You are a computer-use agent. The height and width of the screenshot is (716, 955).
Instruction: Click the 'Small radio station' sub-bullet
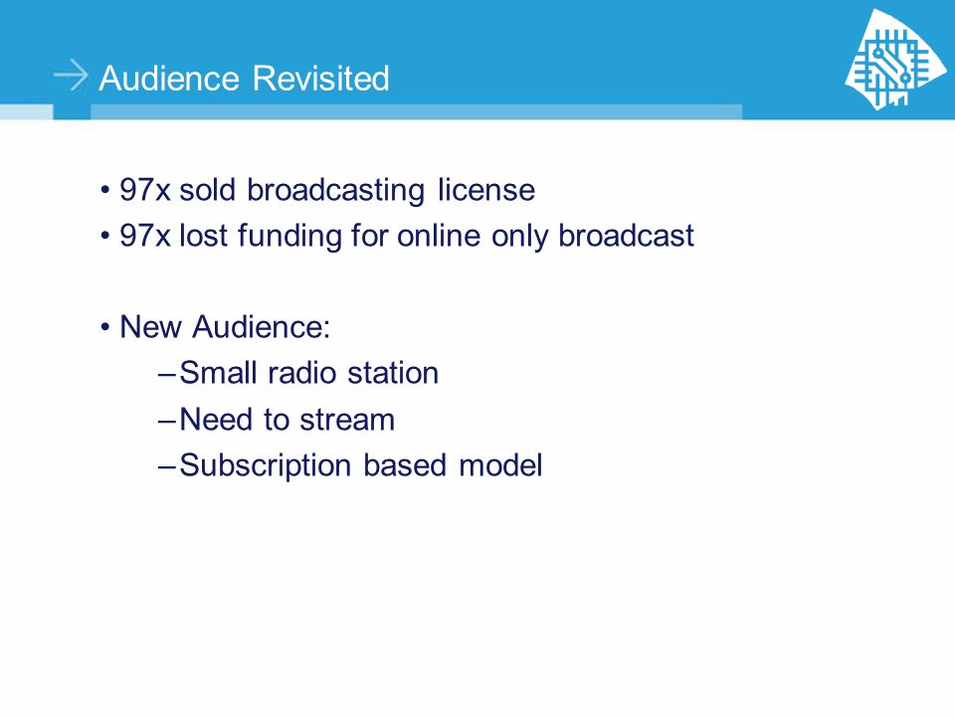click(308, 373)
